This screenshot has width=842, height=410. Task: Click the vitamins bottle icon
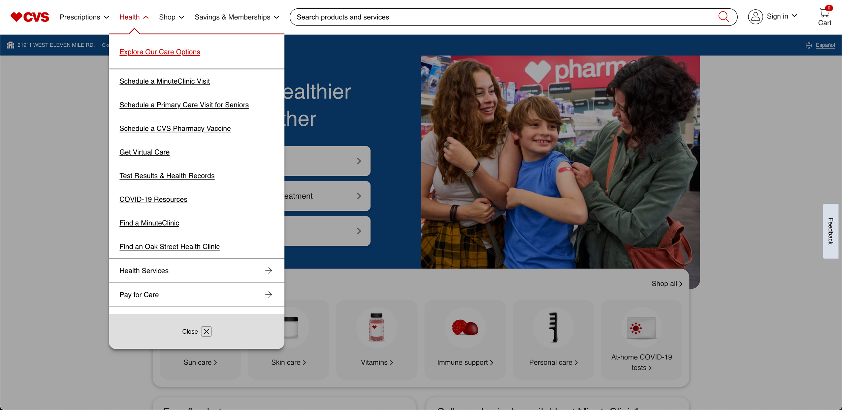pos(376,327)
